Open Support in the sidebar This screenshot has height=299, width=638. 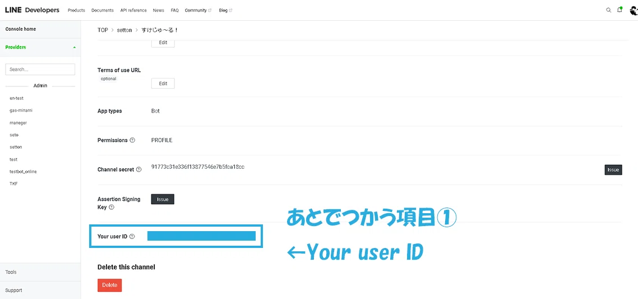(x=14, y=291)
